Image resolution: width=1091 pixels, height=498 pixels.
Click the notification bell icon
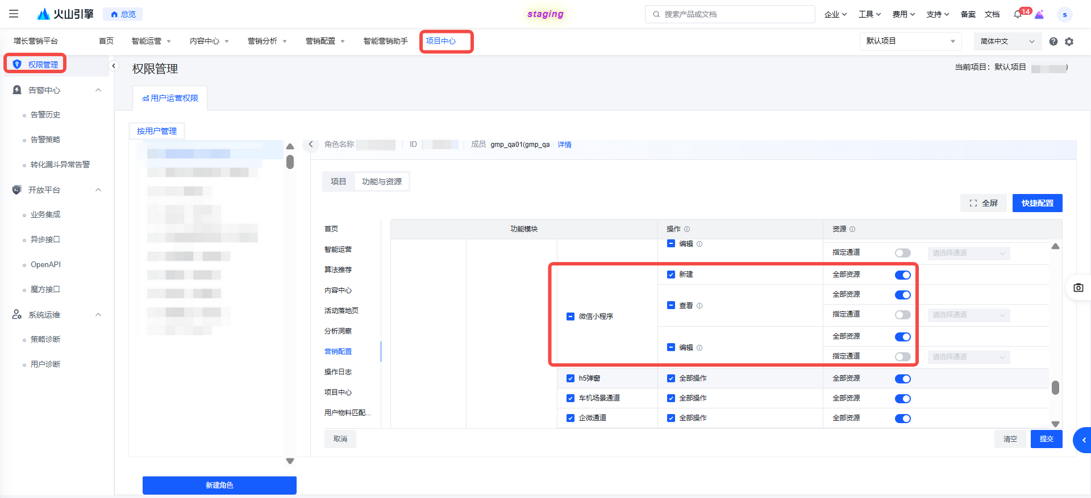click(x=1018, y=15)
